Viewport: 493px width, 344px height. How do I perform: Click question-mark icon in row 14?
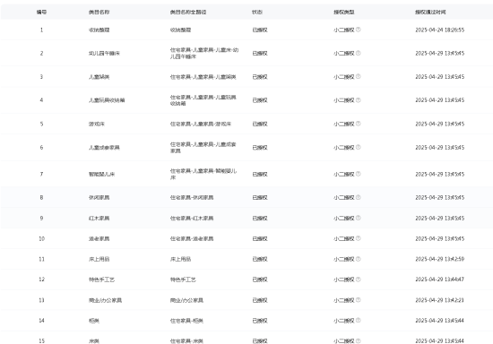359,321
